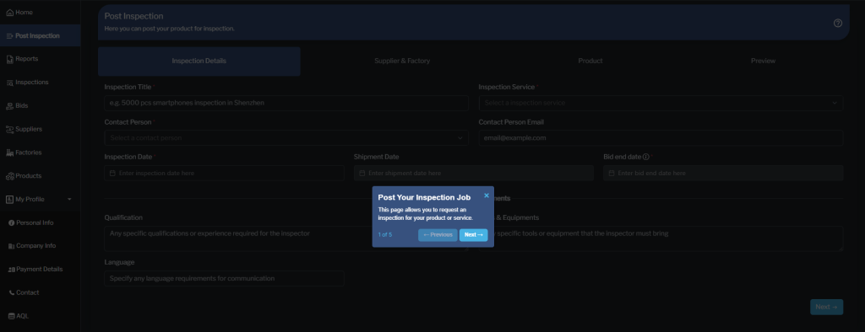Switch to the Inspection Details tab
Viewport: 865px width, 332px height.
[x=199, y=62]
